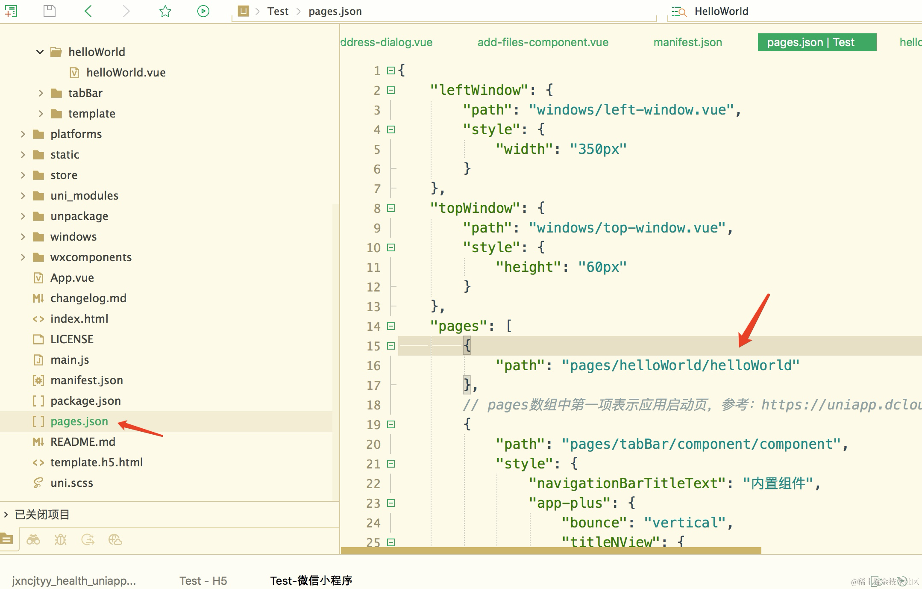
Task: Fold pages array at line 14
Action: point(391,326)
